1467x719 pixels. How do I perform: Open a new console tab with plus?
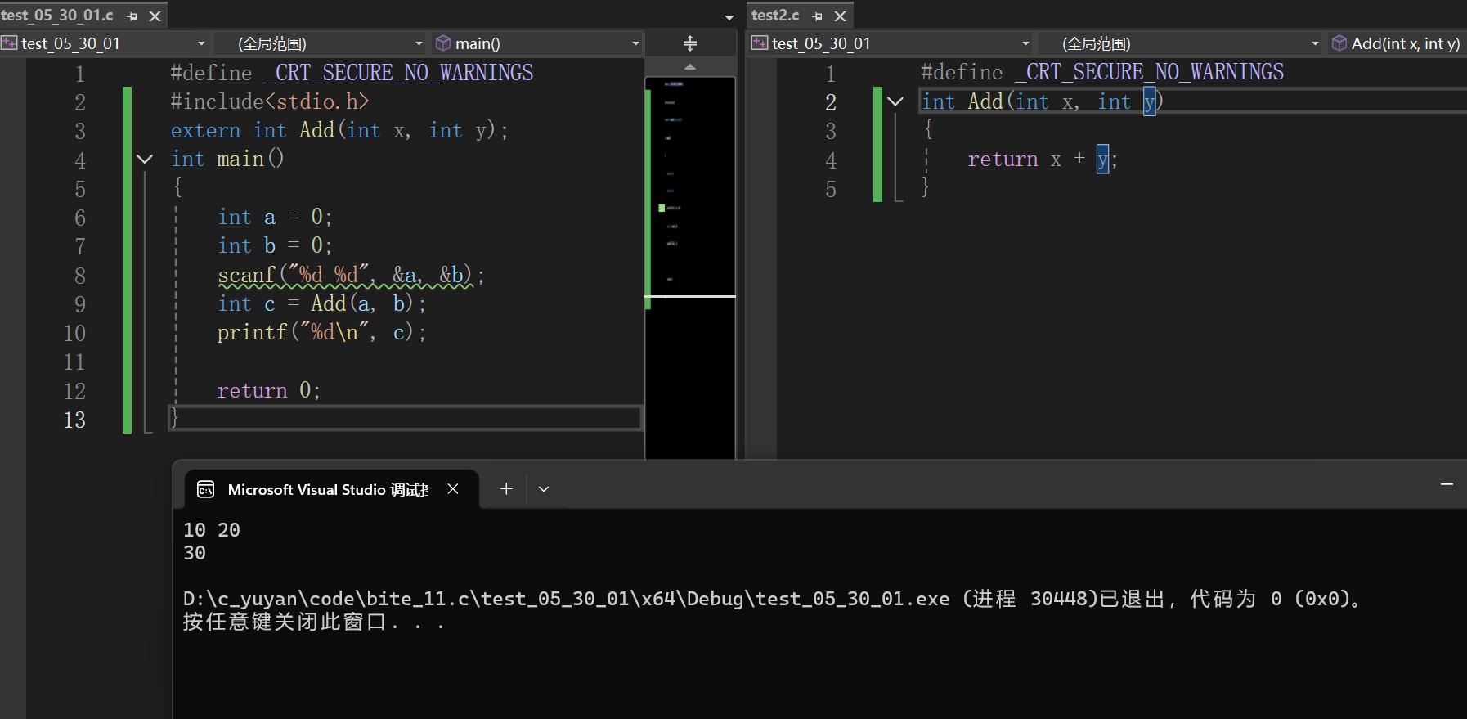pyautogui.click(x=506, y=488)
